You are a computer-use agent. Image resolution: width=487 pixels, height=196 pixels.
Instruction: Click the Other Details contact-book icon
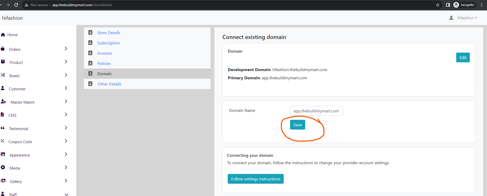tap(90, 84)
